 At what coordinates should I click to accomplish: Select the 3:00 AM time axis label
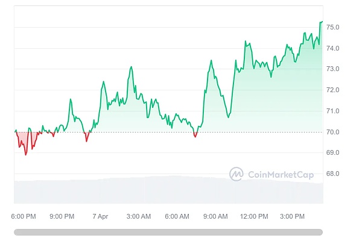tap(139, 216)
